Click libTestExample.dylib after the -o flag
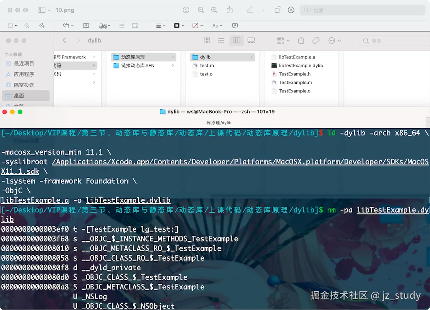 pos(128,200)
